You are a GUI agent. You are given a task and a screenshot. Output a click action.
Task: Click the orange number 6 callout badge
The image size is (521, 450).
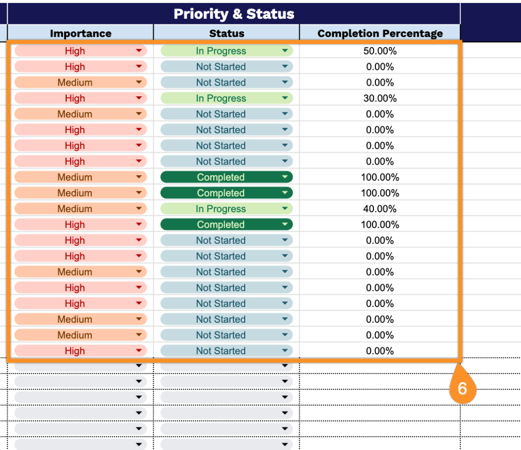(462, 389)
